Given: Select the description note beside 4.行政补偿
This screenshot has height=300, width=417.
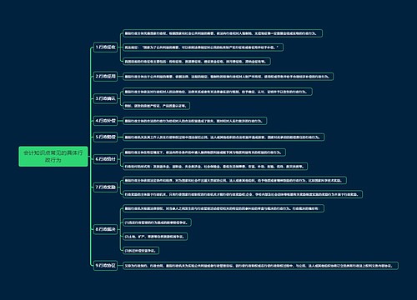Looking at the screenshot, I should tap(194, 121).
